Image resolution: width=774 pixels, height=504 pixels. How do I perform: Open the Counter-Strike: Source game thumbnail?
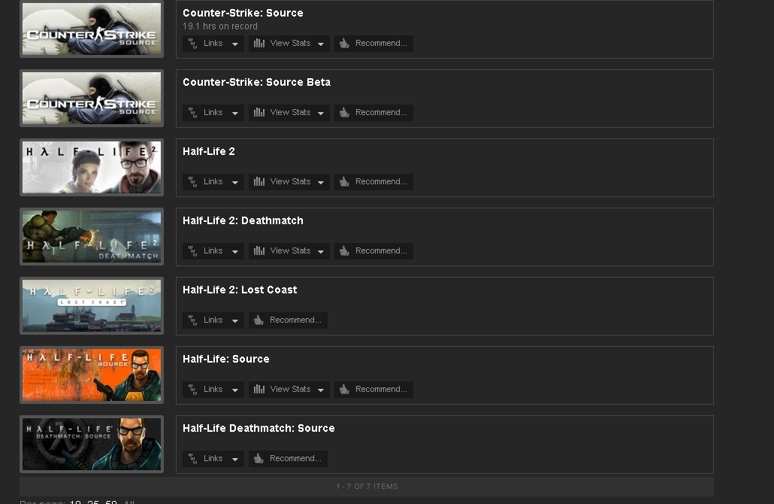coord(92,29)
